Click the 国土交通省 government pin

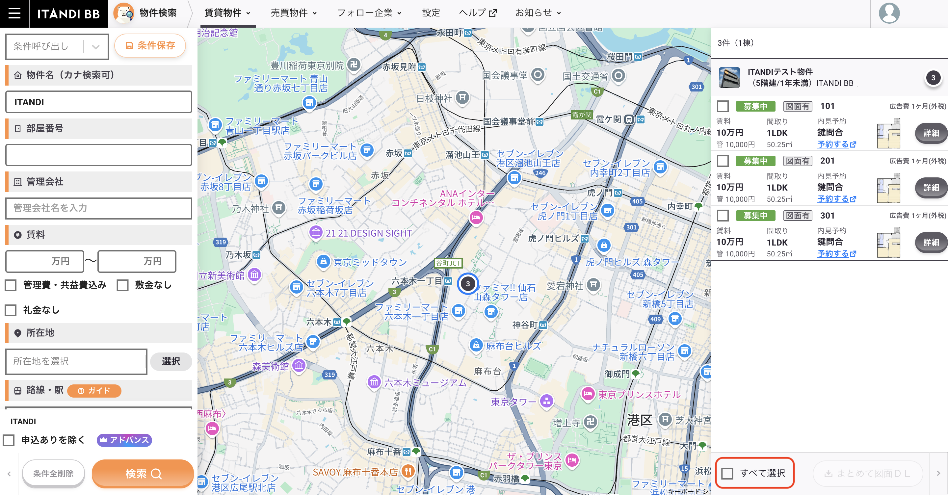point(618,75)
